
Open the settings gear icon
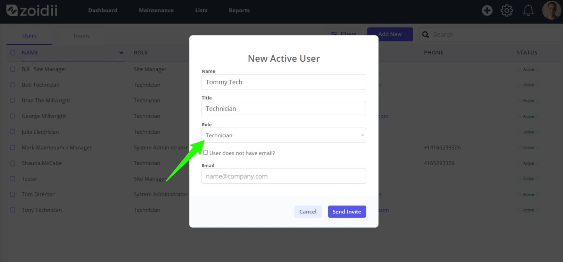[x=507, y=10]
